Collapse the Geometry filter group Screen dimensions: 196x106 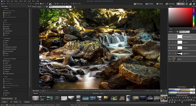point(3,38)
